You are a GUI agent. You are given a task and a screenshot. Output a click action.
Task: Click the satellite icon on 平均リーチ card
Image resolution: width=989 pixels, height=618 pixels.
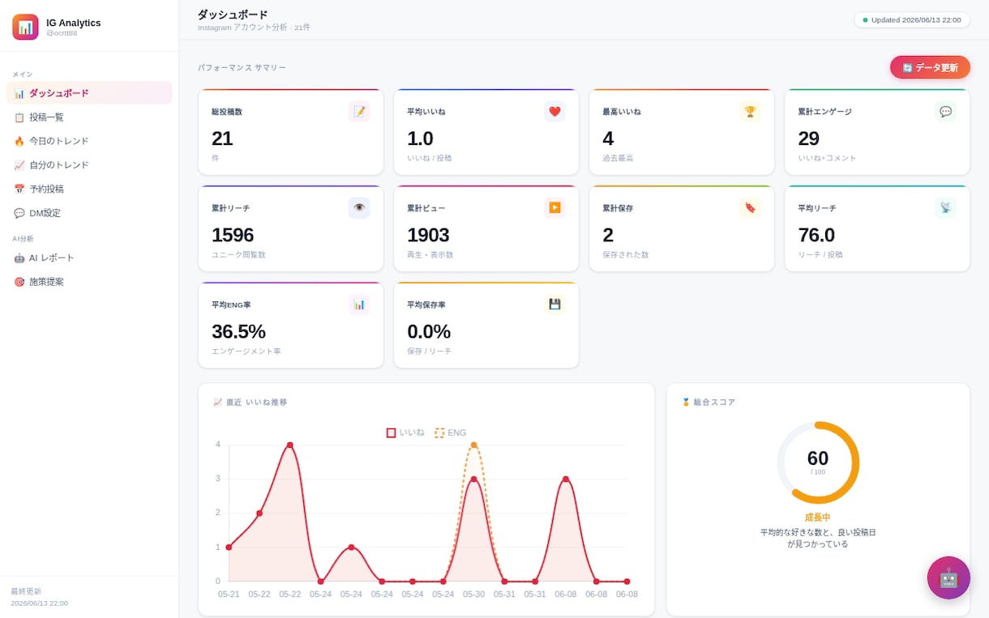(x=945, y=208)
